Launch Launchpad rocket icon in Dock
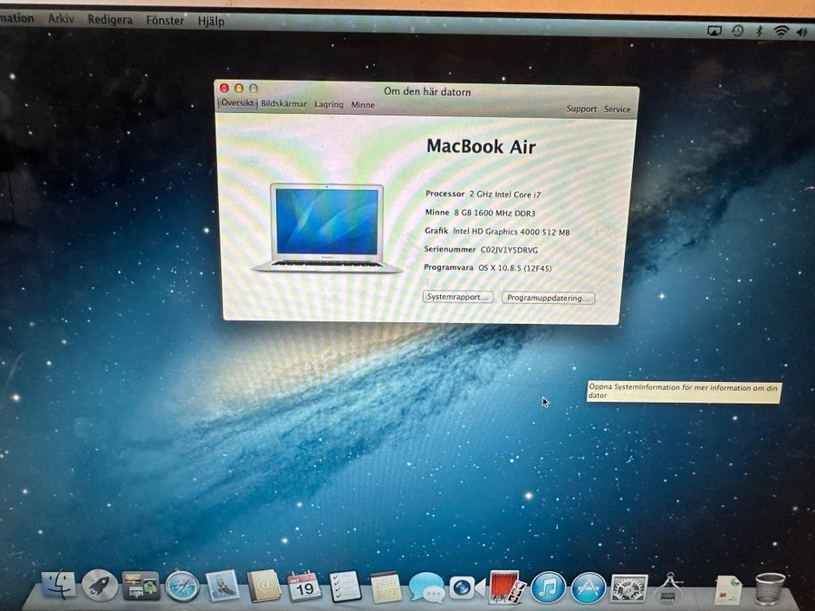This screenshot has width=815, height=611. (100, 586)
